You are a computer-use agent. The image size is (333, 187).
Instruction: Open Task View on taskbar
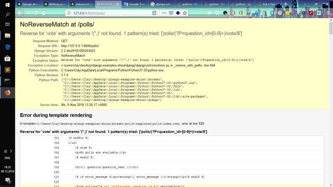[x=7, y=24]
